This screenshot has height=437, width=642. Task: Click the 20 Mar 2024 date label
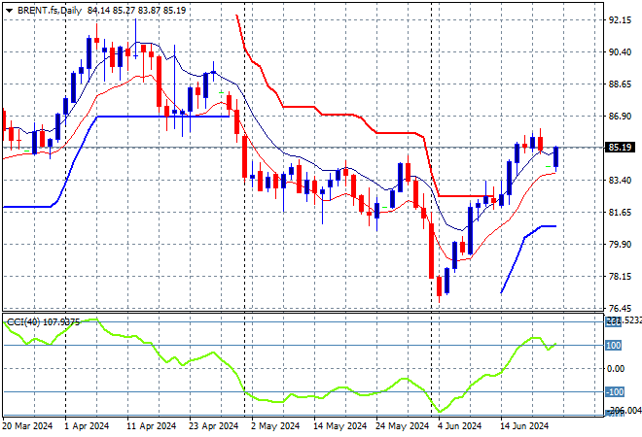[28, 426]
